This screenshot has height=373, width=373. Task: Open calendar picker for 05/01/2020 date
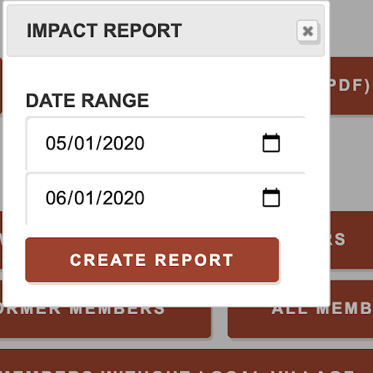(x=271, y=143)
